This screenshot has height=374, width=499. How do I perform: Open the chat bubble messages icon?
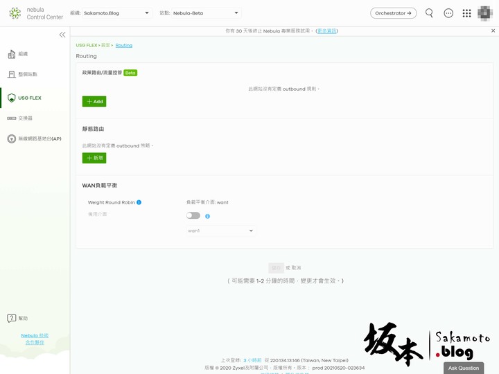point(448,13)
